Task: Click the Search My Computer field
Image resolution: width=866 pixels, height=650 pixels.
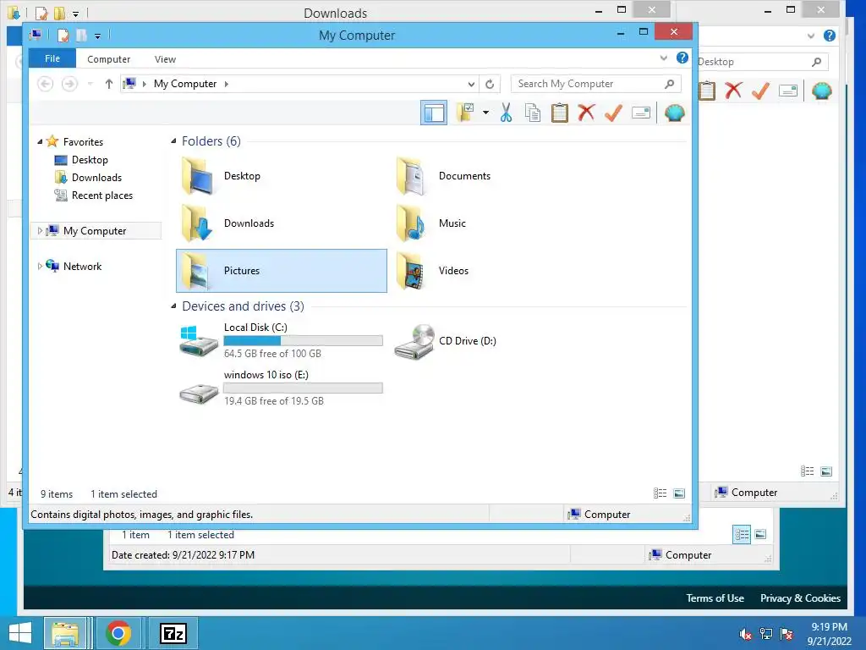Action: (596, 84)
